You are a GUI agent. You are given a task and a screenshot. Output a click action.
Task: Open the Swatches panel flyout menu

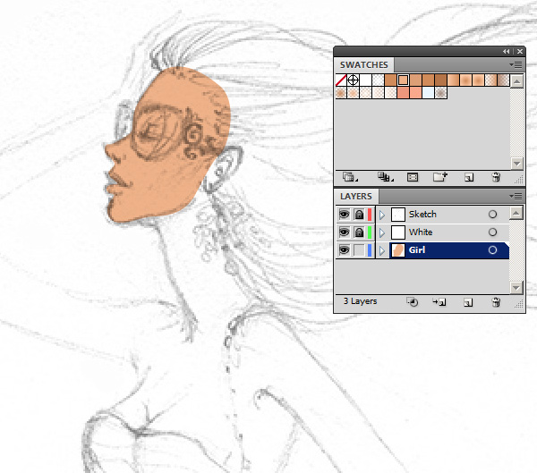tap(516, 64)
